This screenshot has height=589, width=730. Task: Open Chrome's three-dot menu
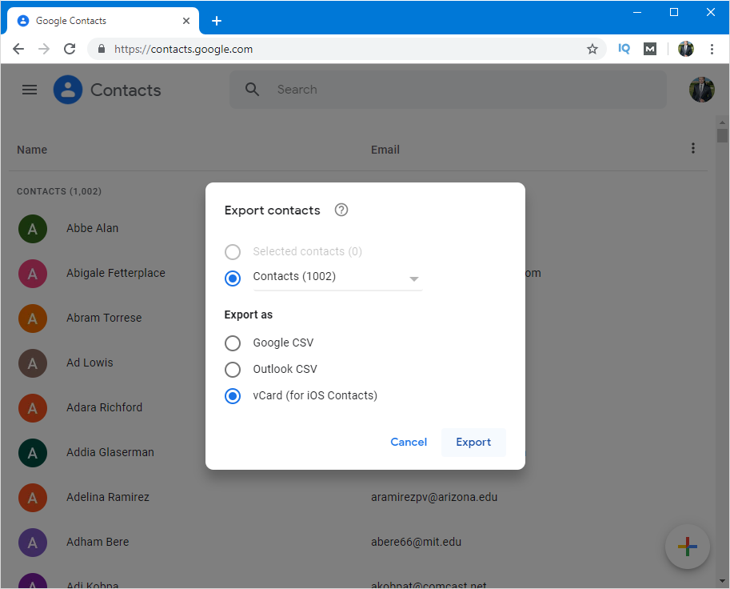pos(712,49)
